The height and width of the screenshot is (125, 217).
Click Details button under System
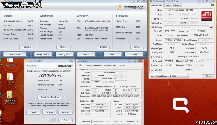click(x=103, y=47)
